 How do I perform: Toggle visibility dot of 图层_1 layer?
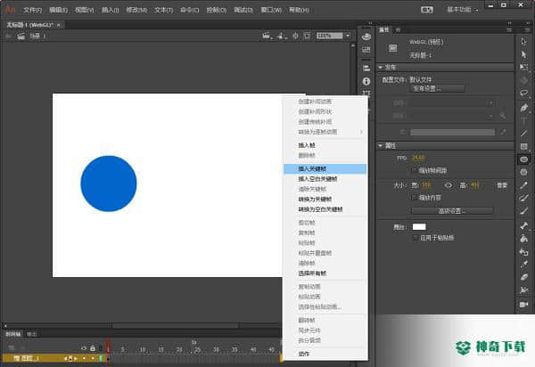point(84,358)
